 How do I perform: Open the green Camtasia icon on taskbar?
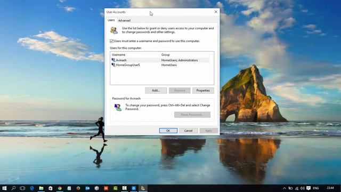(x=115, y=188)
